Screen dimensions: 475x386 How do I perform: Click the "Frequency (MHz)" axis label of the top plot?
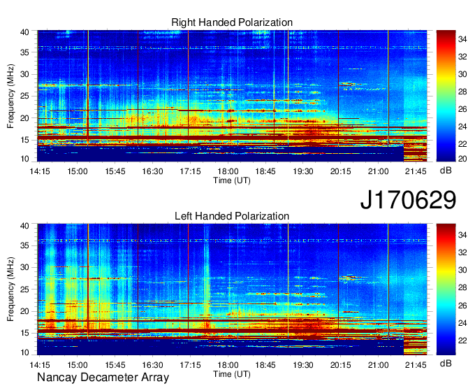(x=10, y=96)
